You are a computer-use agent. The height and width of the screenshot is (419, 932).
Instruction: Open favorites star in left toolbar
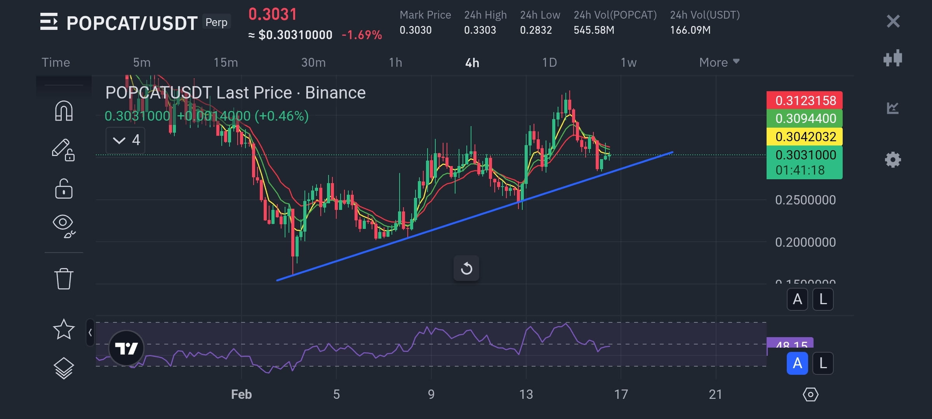click(x=64, y=329)
